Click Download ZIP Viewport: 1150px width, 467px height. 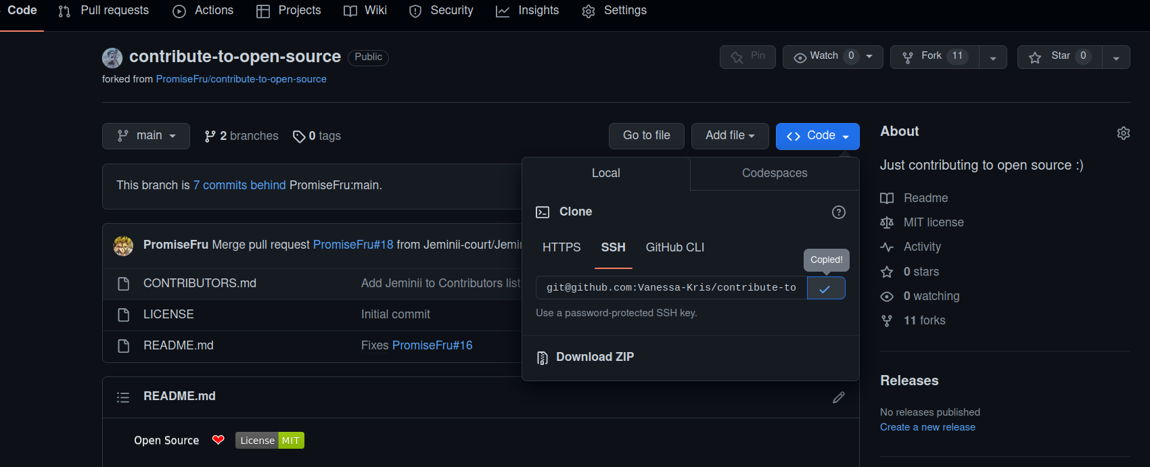point(595,357)
